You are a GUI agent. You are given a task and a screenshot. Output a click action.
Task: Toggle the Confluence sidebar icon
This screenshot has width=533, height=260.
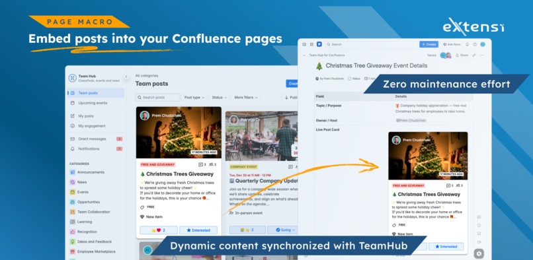point(304,44)
